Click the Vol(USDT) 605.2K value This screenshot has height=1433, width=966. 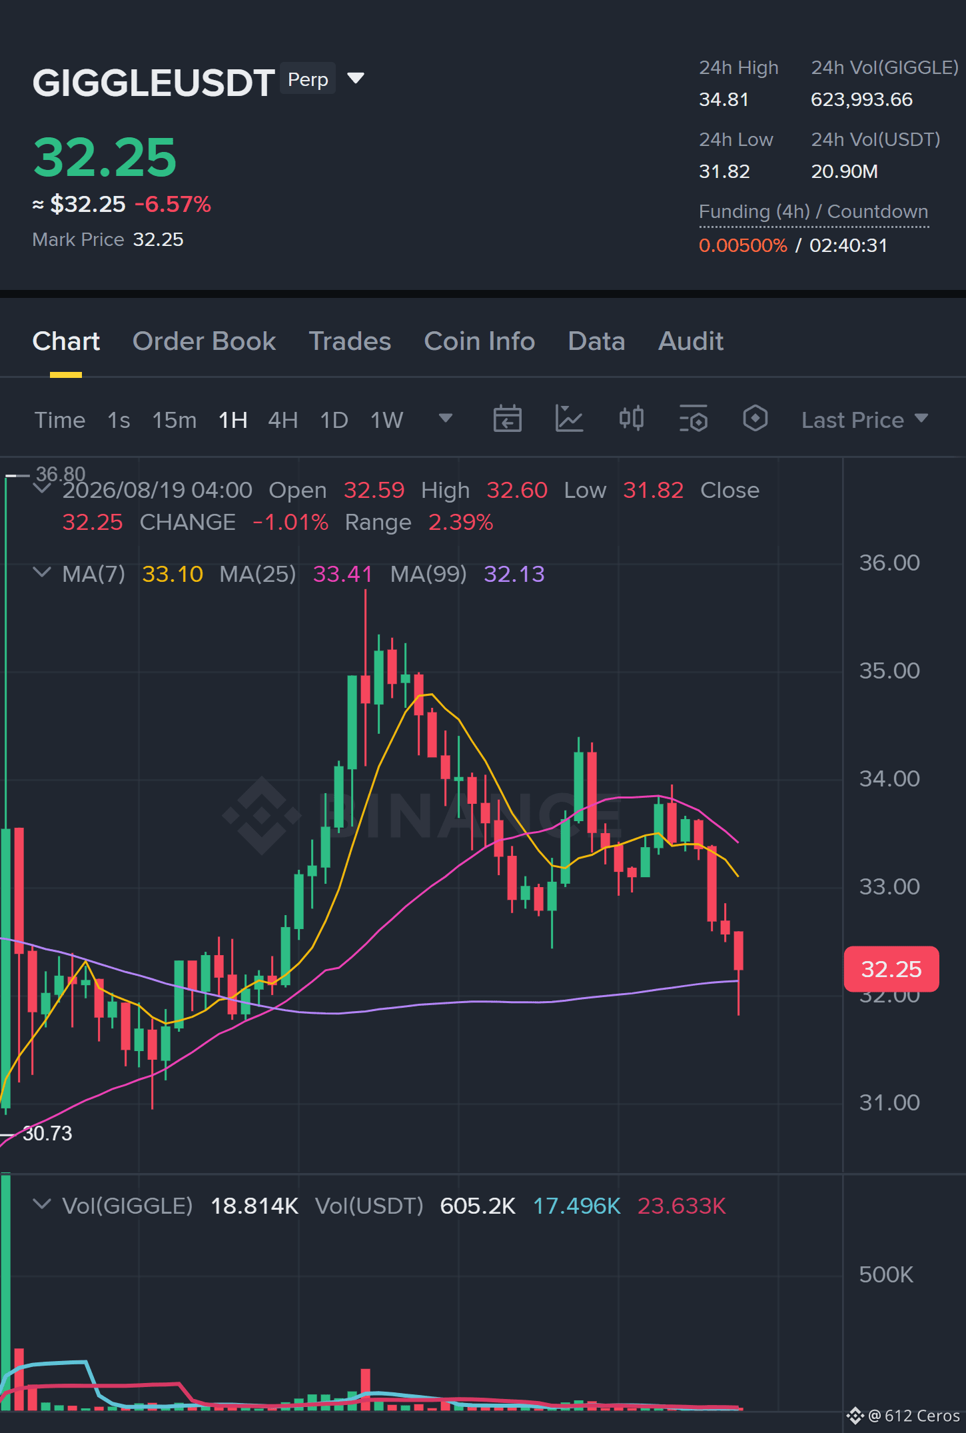coord(478,1206)
